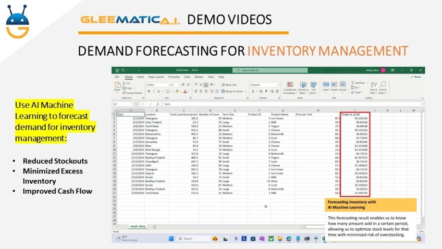Viewport: 442px width, 249px height.
Task: Apply the red Font Color button
Action: (185, 91)
